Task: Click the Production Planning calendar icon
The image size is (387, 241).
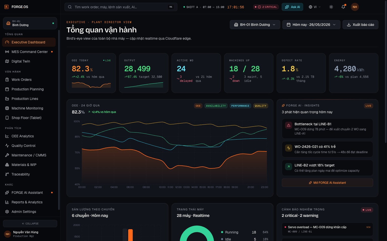Action: point(7,89)
